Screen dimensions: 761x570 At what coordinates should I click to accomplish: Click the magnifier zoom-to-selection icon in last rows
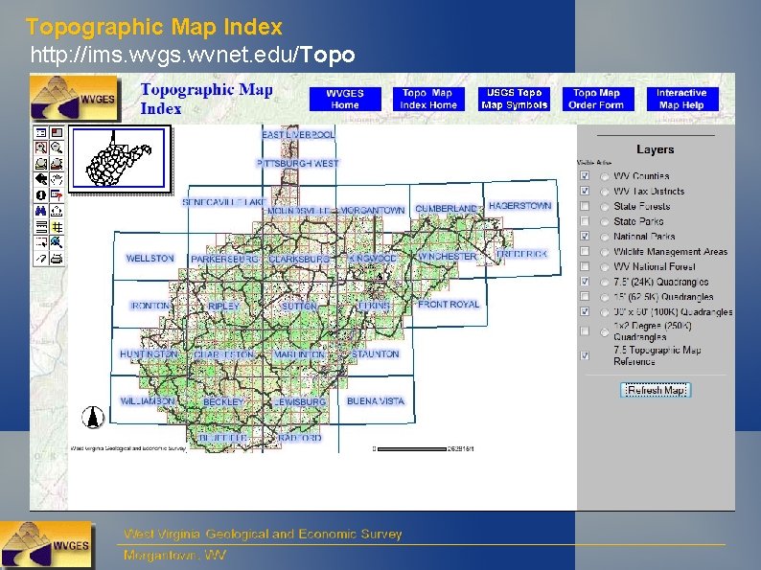coord(57,242)
